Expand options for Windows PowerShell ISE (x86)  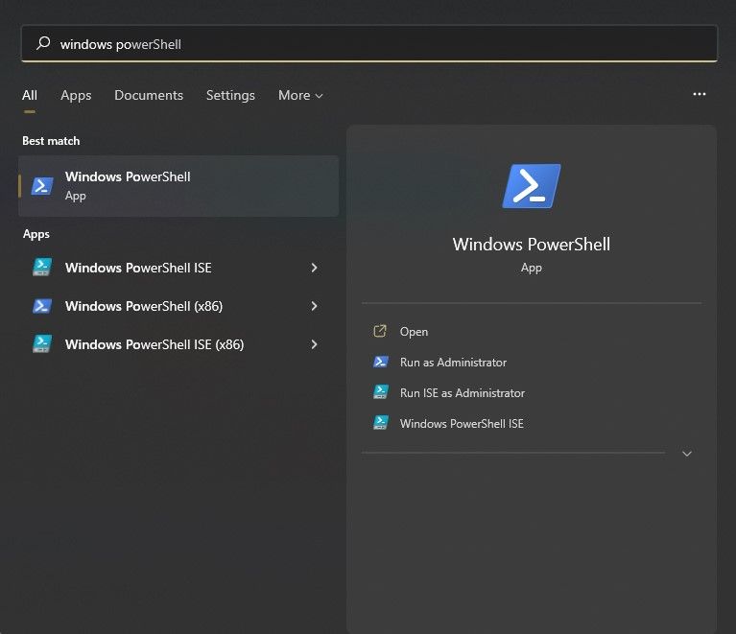coord(314,344)
